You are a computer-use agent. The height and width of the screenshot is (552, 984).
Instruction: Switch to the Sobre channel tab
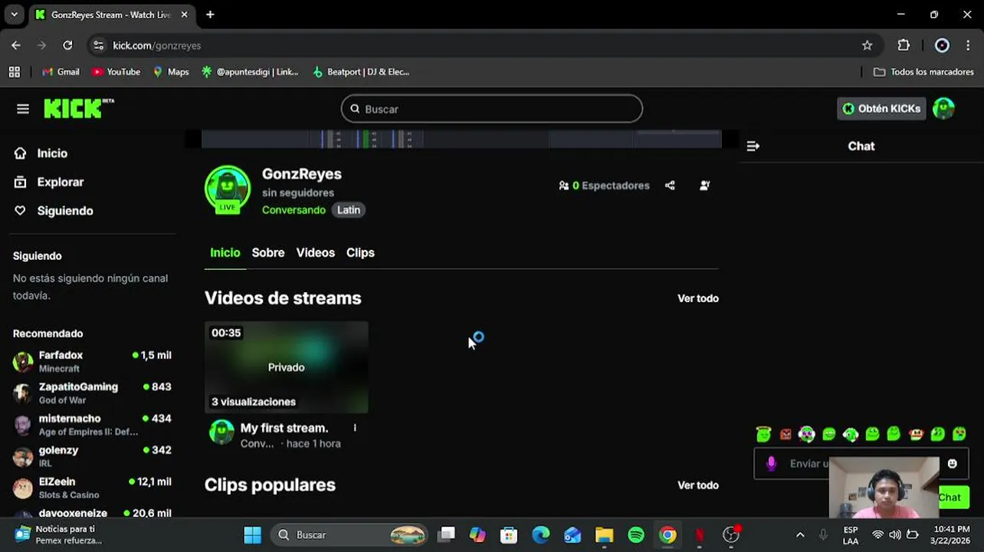click(x=268, y=252)
